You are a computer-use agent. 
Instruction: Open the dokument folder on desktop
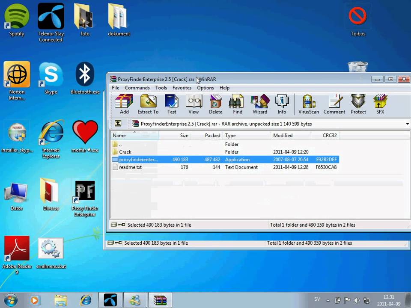tap(119, 20)
